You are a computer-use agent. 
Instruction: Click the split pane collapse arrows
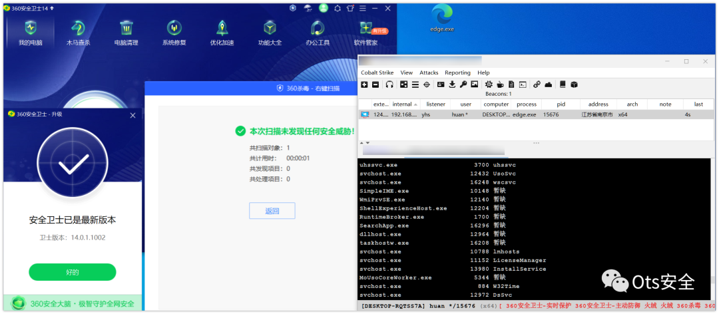[x=366, y=143]
